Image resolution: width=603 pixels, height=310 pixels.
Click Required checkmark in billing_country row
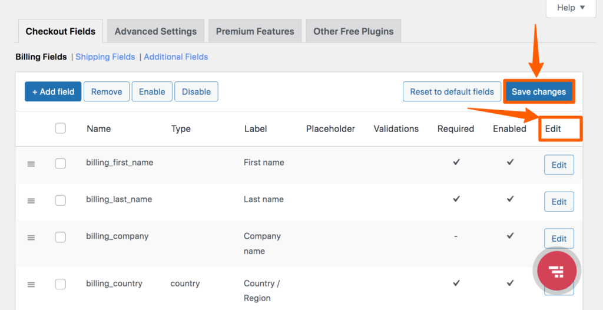pos(456,283)
